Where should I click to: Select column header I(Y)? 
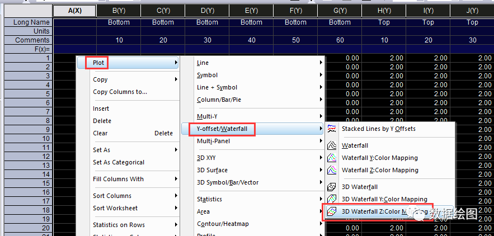[x=428, y=11]
